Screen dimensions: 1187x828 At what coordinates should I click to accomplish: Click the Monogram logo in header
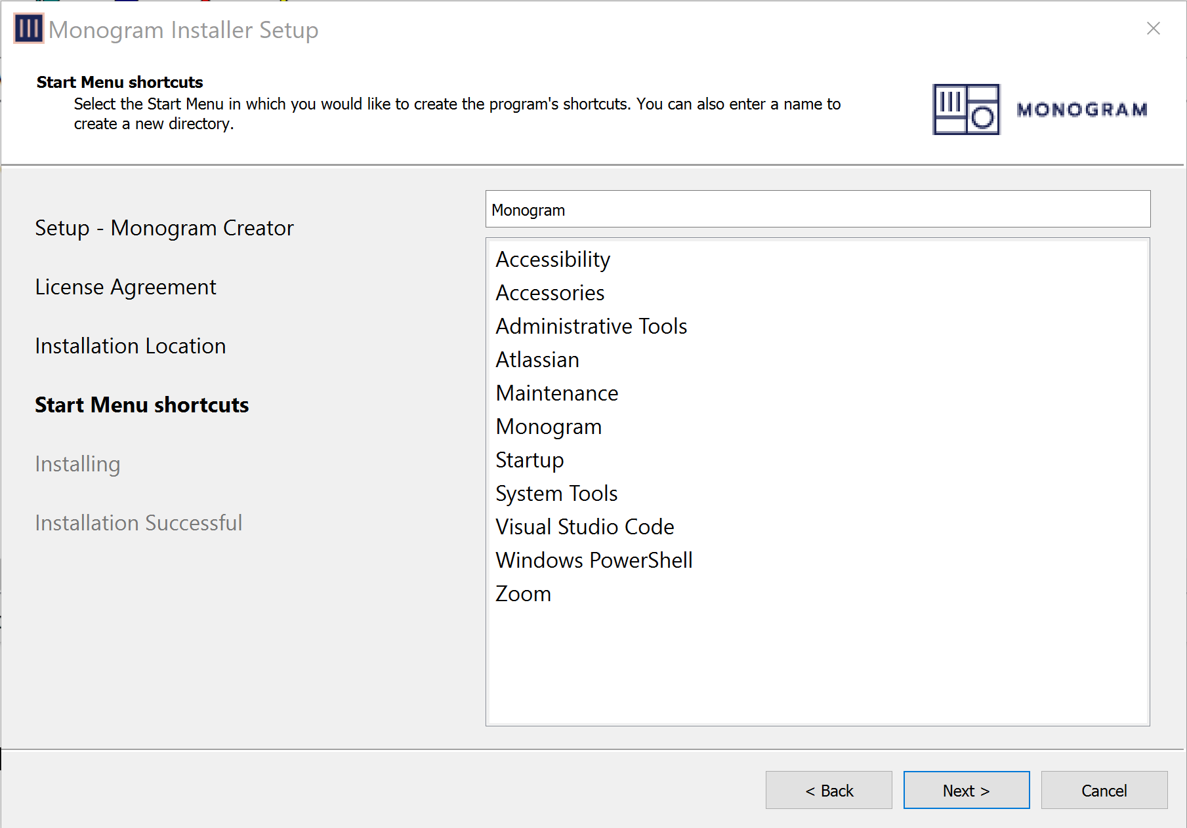click(1039, 109)
